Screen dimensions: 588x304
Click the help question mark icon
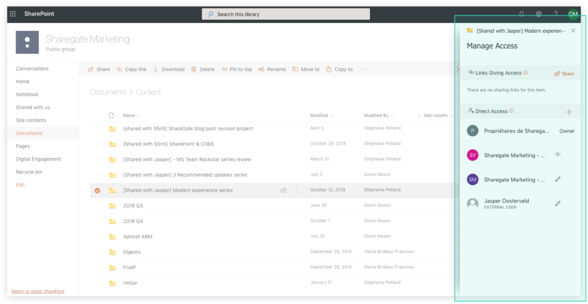click(555, 14)
